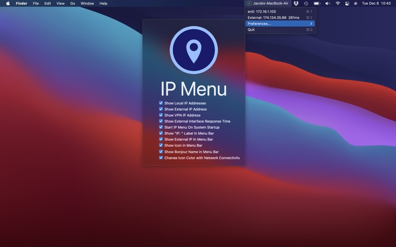Toggle Show "IP: " Label In Menu Bar
This screenshot has height=247, width=396.
point(161,133)
